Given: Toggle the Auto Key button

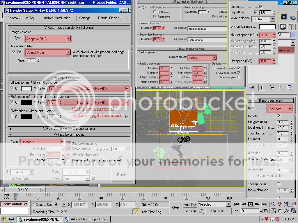Looking at the screenshot, I should 190,204.
